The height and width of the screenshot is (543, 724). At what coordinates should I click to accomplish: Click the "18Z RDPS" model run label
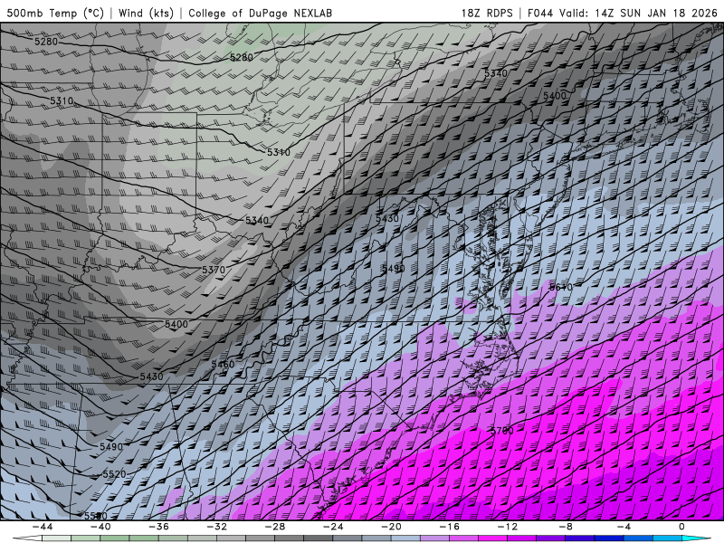pos(487,13)
